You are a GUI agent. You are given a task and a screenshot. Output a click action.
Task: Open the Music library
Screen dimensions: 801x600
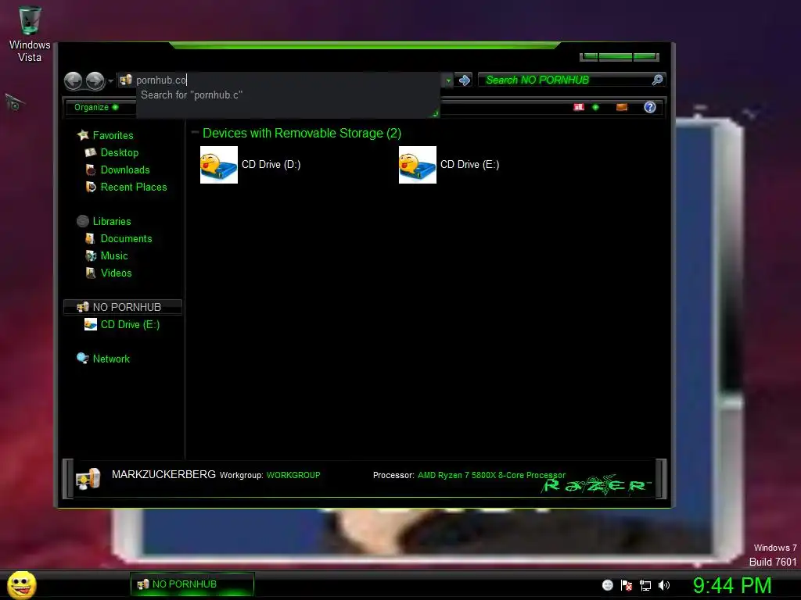click(114, 256)
